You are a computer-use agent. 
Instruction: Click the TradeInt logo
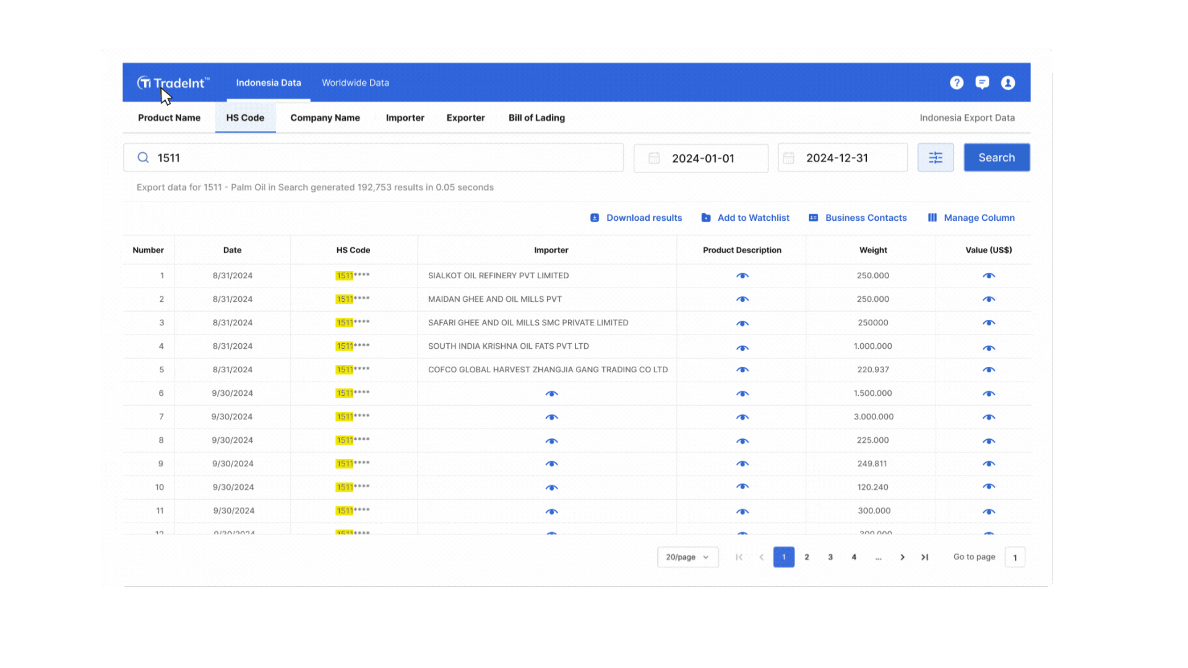173,83
